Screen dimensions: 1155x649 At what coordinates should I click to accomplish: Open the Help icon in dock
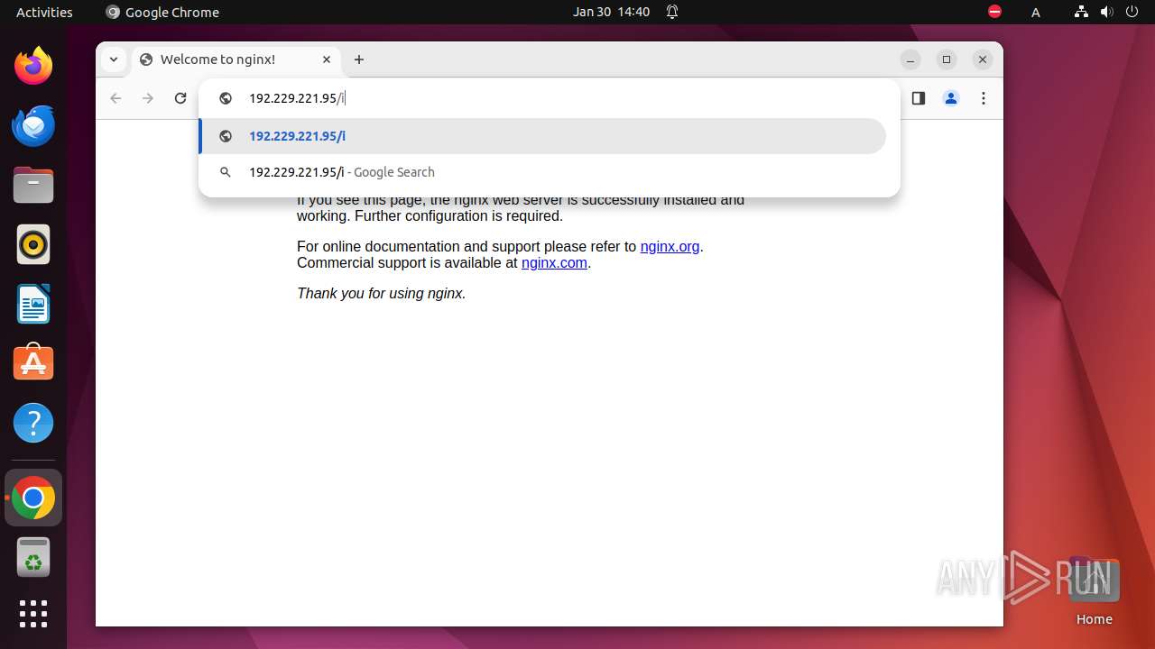pyautogui.click(x=33, y=423)
